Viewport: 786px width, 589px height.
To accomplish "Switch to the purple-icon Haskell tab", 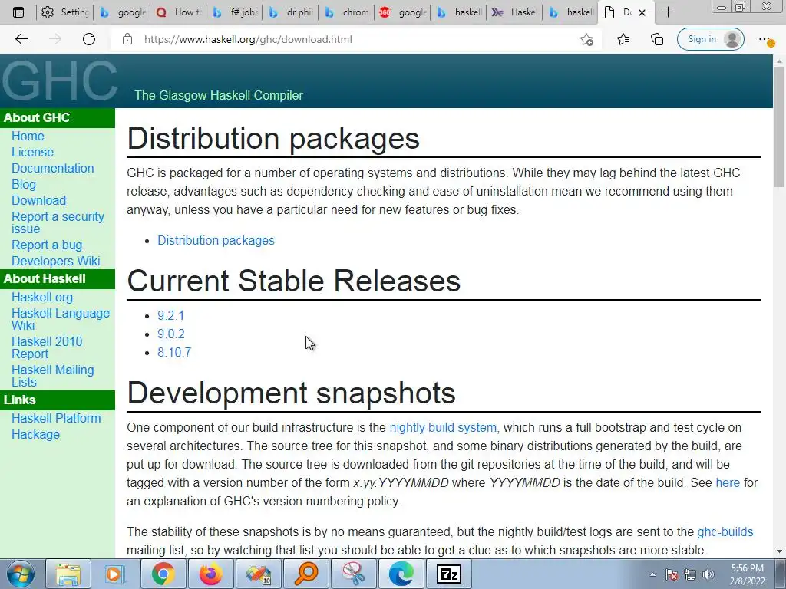I will click(x=515, y=12).
